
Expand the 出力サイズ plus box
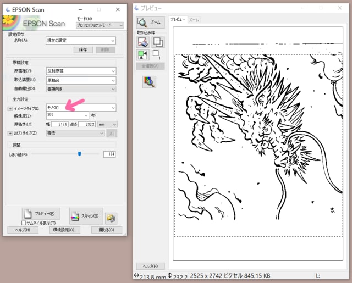(x=9, y=133)
